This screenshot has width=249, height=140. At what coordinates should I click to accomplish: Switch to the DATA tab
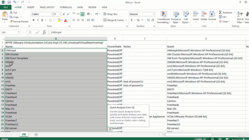(x=80, y=7)
